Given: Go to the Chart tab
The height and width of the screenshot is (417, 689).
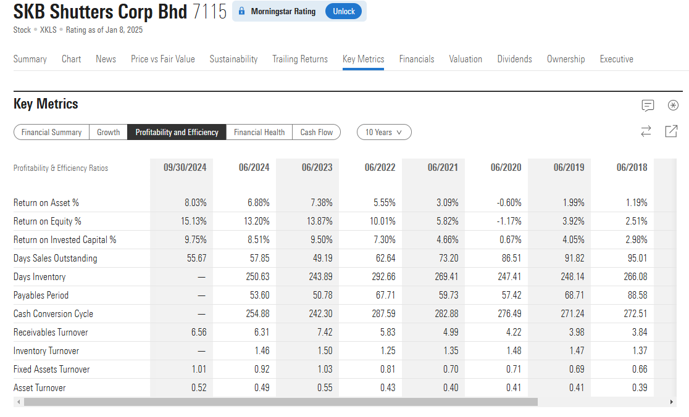Looking at the screenshot, I should pyautogui.click(x=71, y=59).
